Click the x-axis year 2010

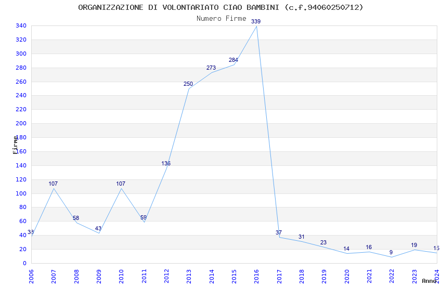[x=121, y=277]
